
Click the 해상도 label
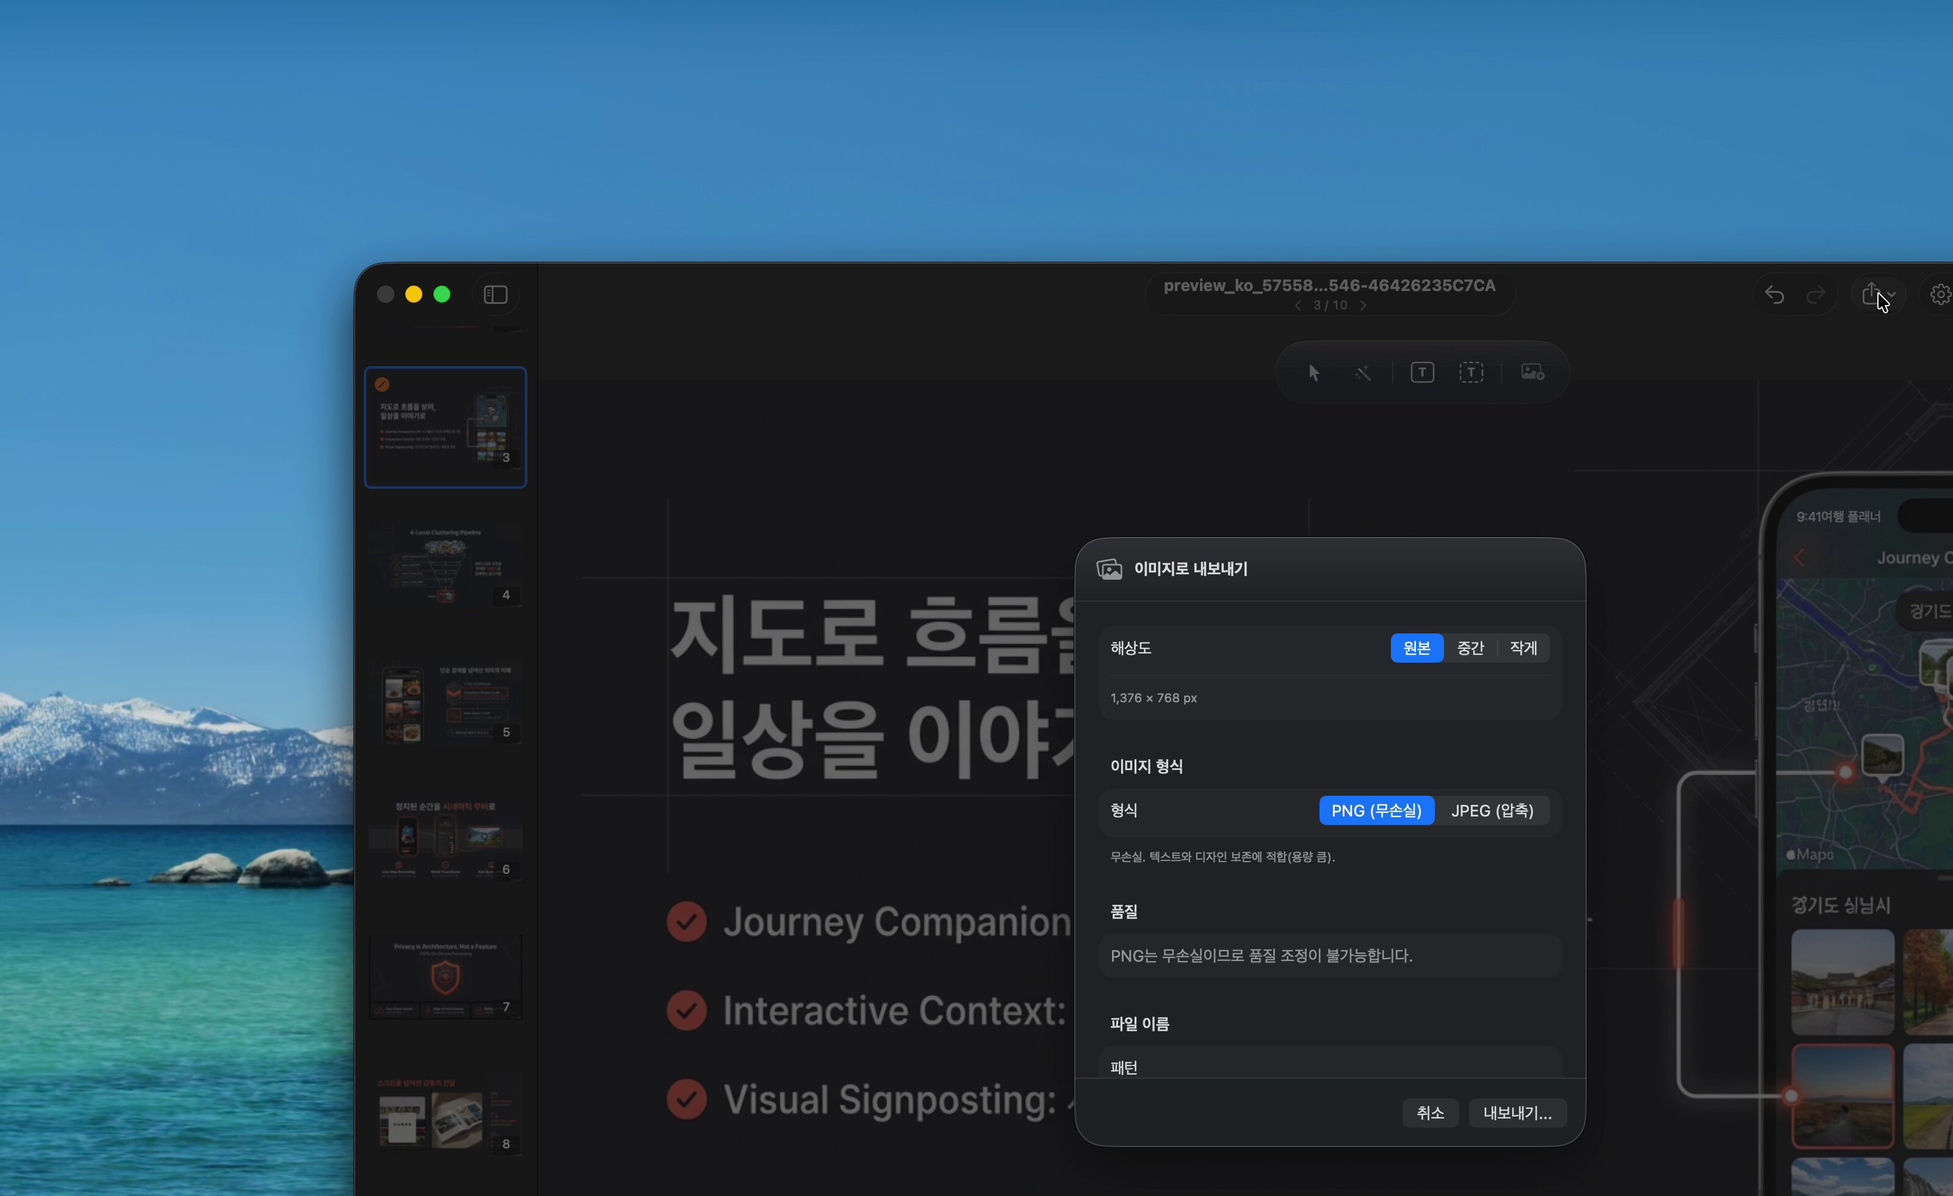pyautogui.click(x=1130, y=648)
